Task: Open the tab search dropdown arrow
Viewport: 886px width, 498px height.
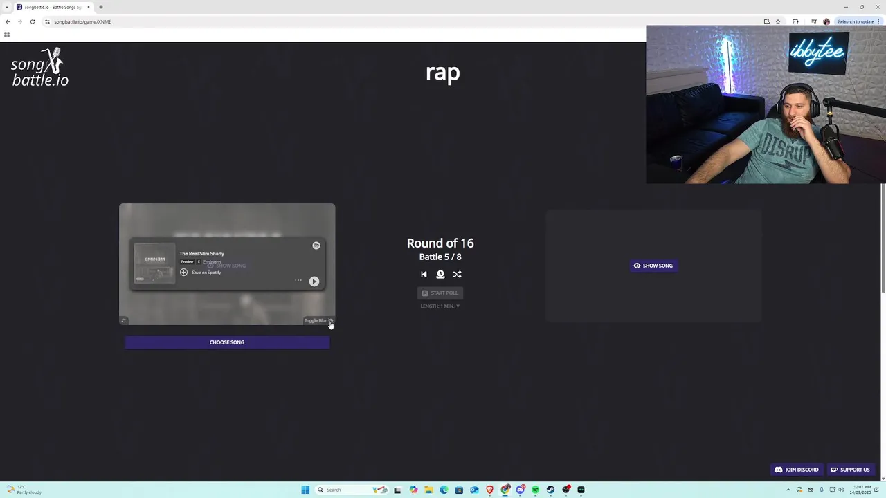Action: tap(6, 7)
